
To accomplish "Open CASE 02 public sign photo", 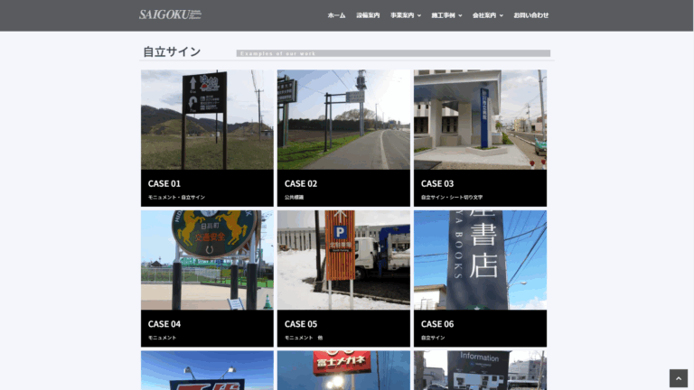I will 343,120.
